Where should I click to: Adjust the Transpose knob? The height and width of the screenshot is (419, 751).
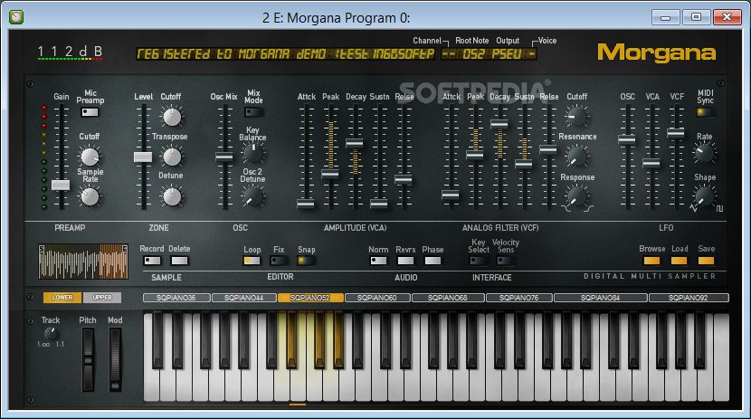[172, 157]
